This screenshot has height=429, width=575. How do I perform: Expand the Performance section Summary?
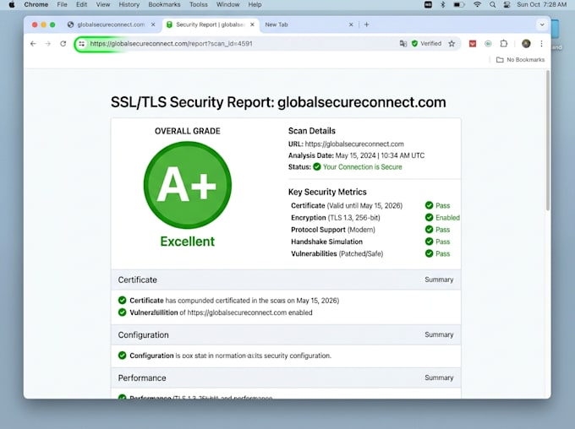[439, 377]
